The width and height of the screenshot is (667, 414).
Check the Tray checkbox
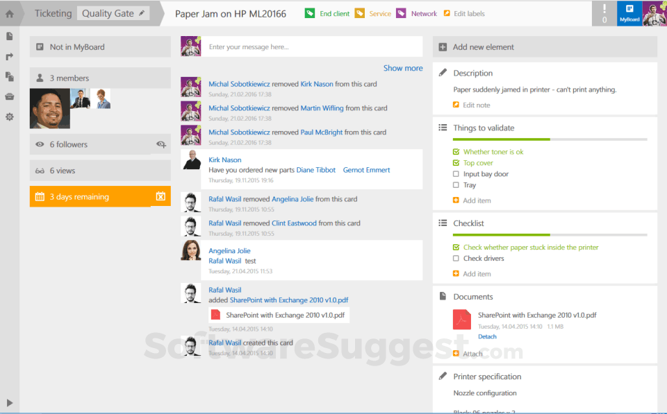click(456, 185)
